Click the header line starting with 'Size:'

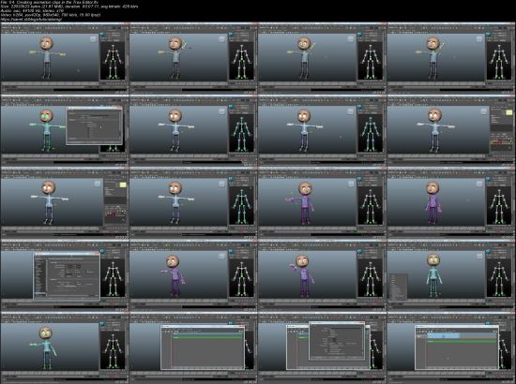coord(69,7)
